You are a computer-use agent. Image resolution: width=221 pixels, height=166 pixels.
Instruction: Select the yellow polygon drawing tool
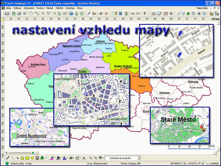[x=22, y=158]
